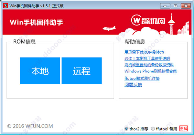Screen dimensions: 194x135
Task: Open the 远程 remote ROM tile
Action: pos(82,71)
